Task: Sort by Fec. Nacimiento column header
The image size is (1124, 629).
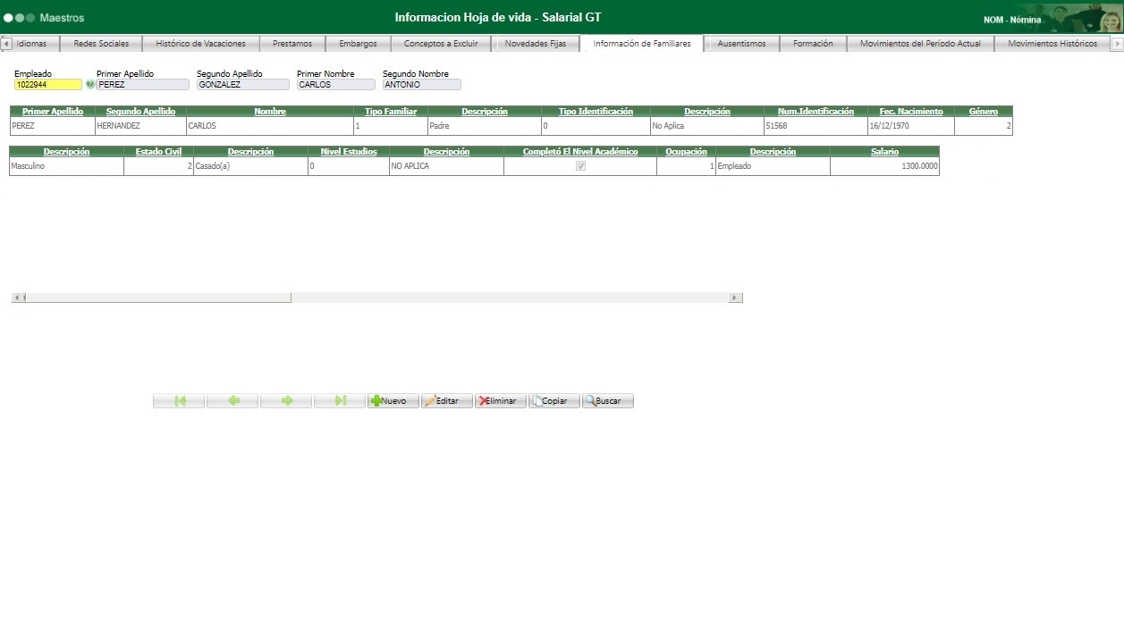Action: coord(910,112)
